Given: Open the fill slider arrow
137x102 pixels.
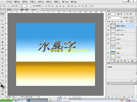Looking at the screenshot, I should click(135, 22).
